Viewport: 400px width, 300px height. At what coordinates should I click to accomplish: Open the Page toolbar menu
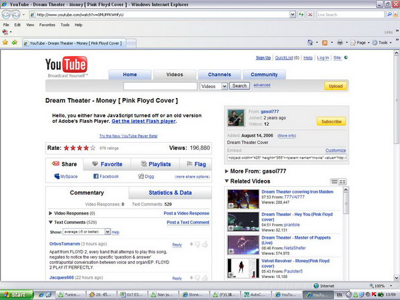tap(361, 43)
